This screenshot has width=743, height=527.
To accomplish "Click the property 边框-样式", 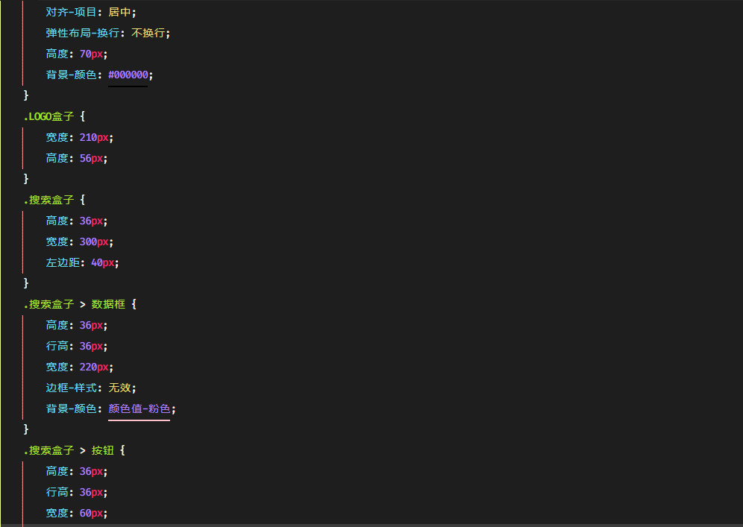I will pos(71,388).
